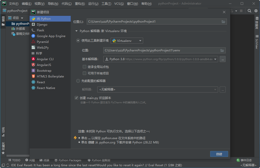Viewport: 260px width, 168px height.
Task: Browse folder for venv location
Action: click(222, 50)
